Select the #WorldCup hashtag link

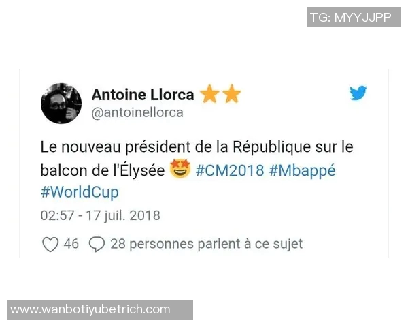coord(80,193)
